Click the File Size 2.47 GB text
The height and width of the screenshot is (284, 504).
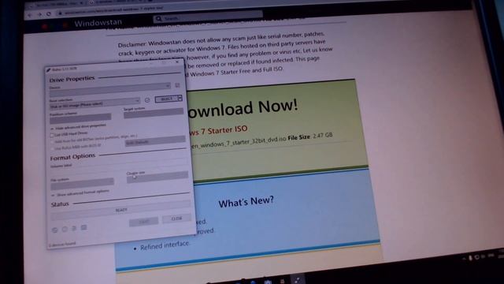310,136
